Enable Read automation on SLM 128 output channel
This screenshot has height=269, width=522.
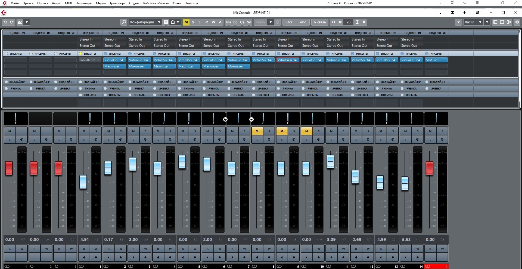tap(430, 249)
